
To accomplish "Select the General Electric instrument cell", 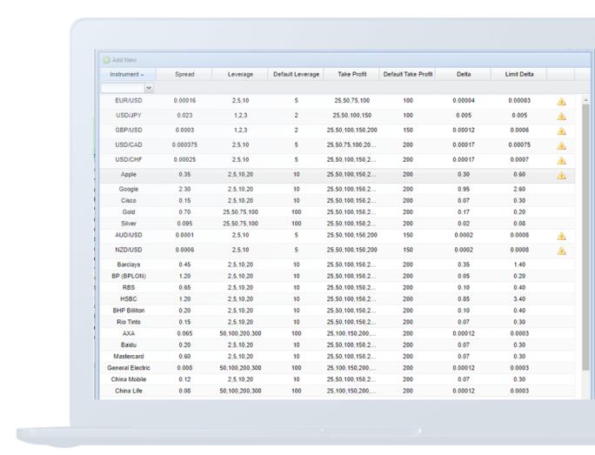I will tap(128, 368).
